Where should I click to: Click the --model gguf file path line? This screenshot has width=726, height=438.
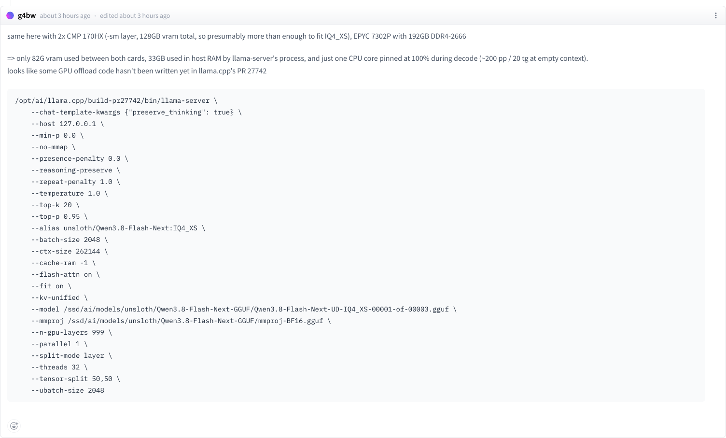coord(244,309)
